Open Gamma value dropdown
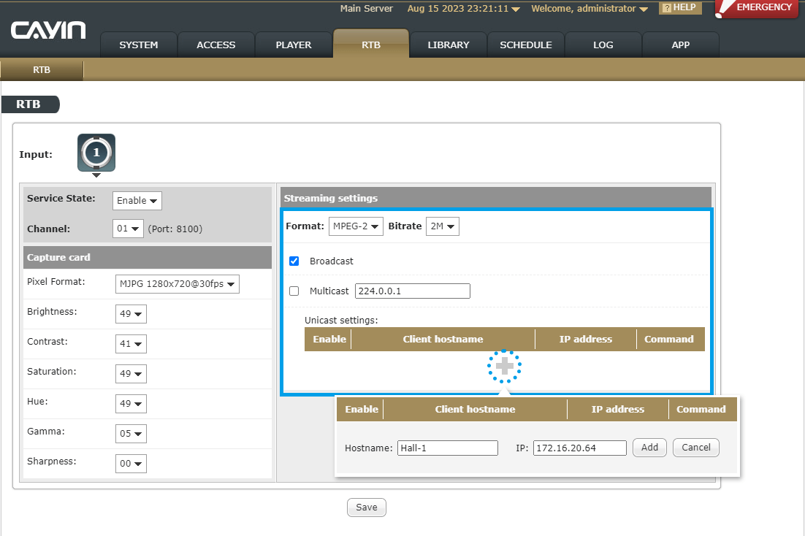Screen dimensions: 805x536 click(x=131, y=433)
